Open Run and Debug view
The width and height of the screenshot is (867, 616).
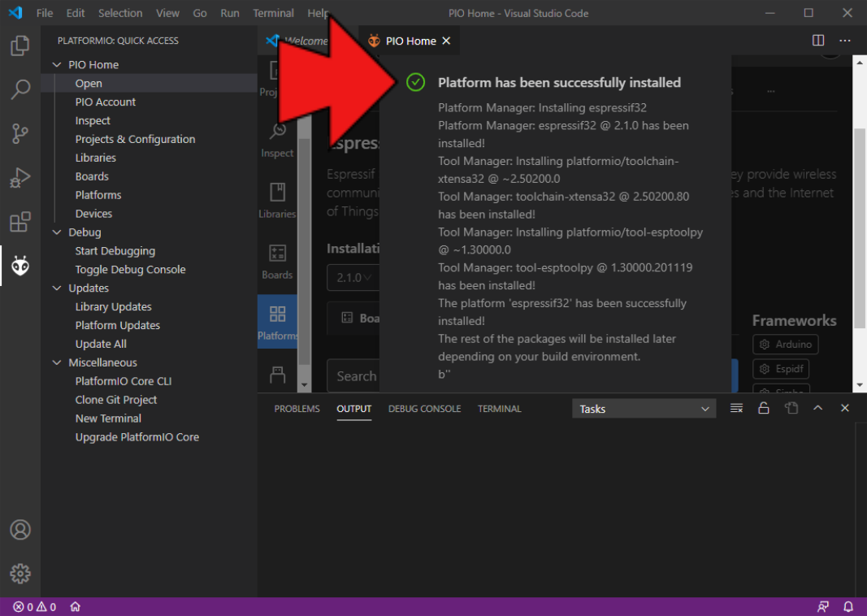click(x=20, y=177)
